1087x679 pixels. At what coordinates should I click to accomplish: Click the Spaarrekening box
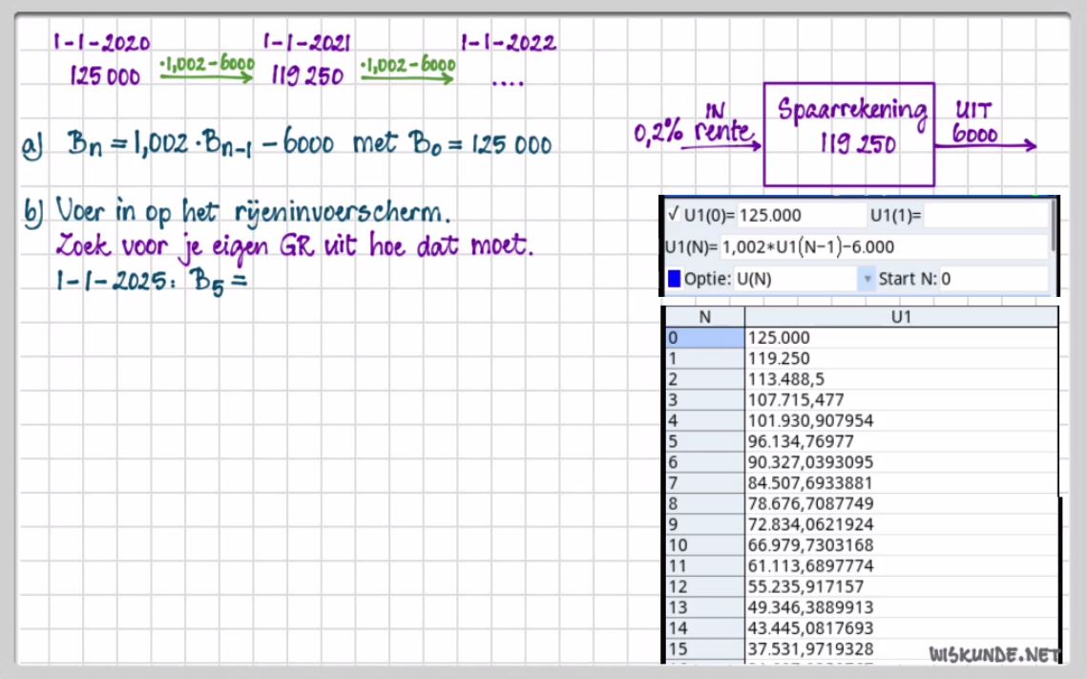click(849, 134)
